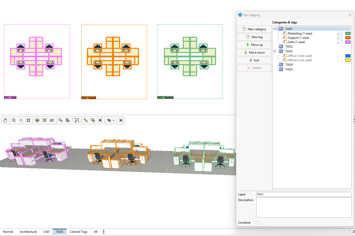Click the globe orbit view icon
Image resolution: width=355 pixels, height=236 pixels.
coord(37,120)
